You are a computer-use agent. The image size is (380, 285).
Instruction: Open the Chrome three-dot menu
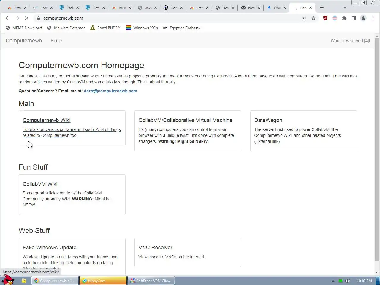(x=373, y=18)
